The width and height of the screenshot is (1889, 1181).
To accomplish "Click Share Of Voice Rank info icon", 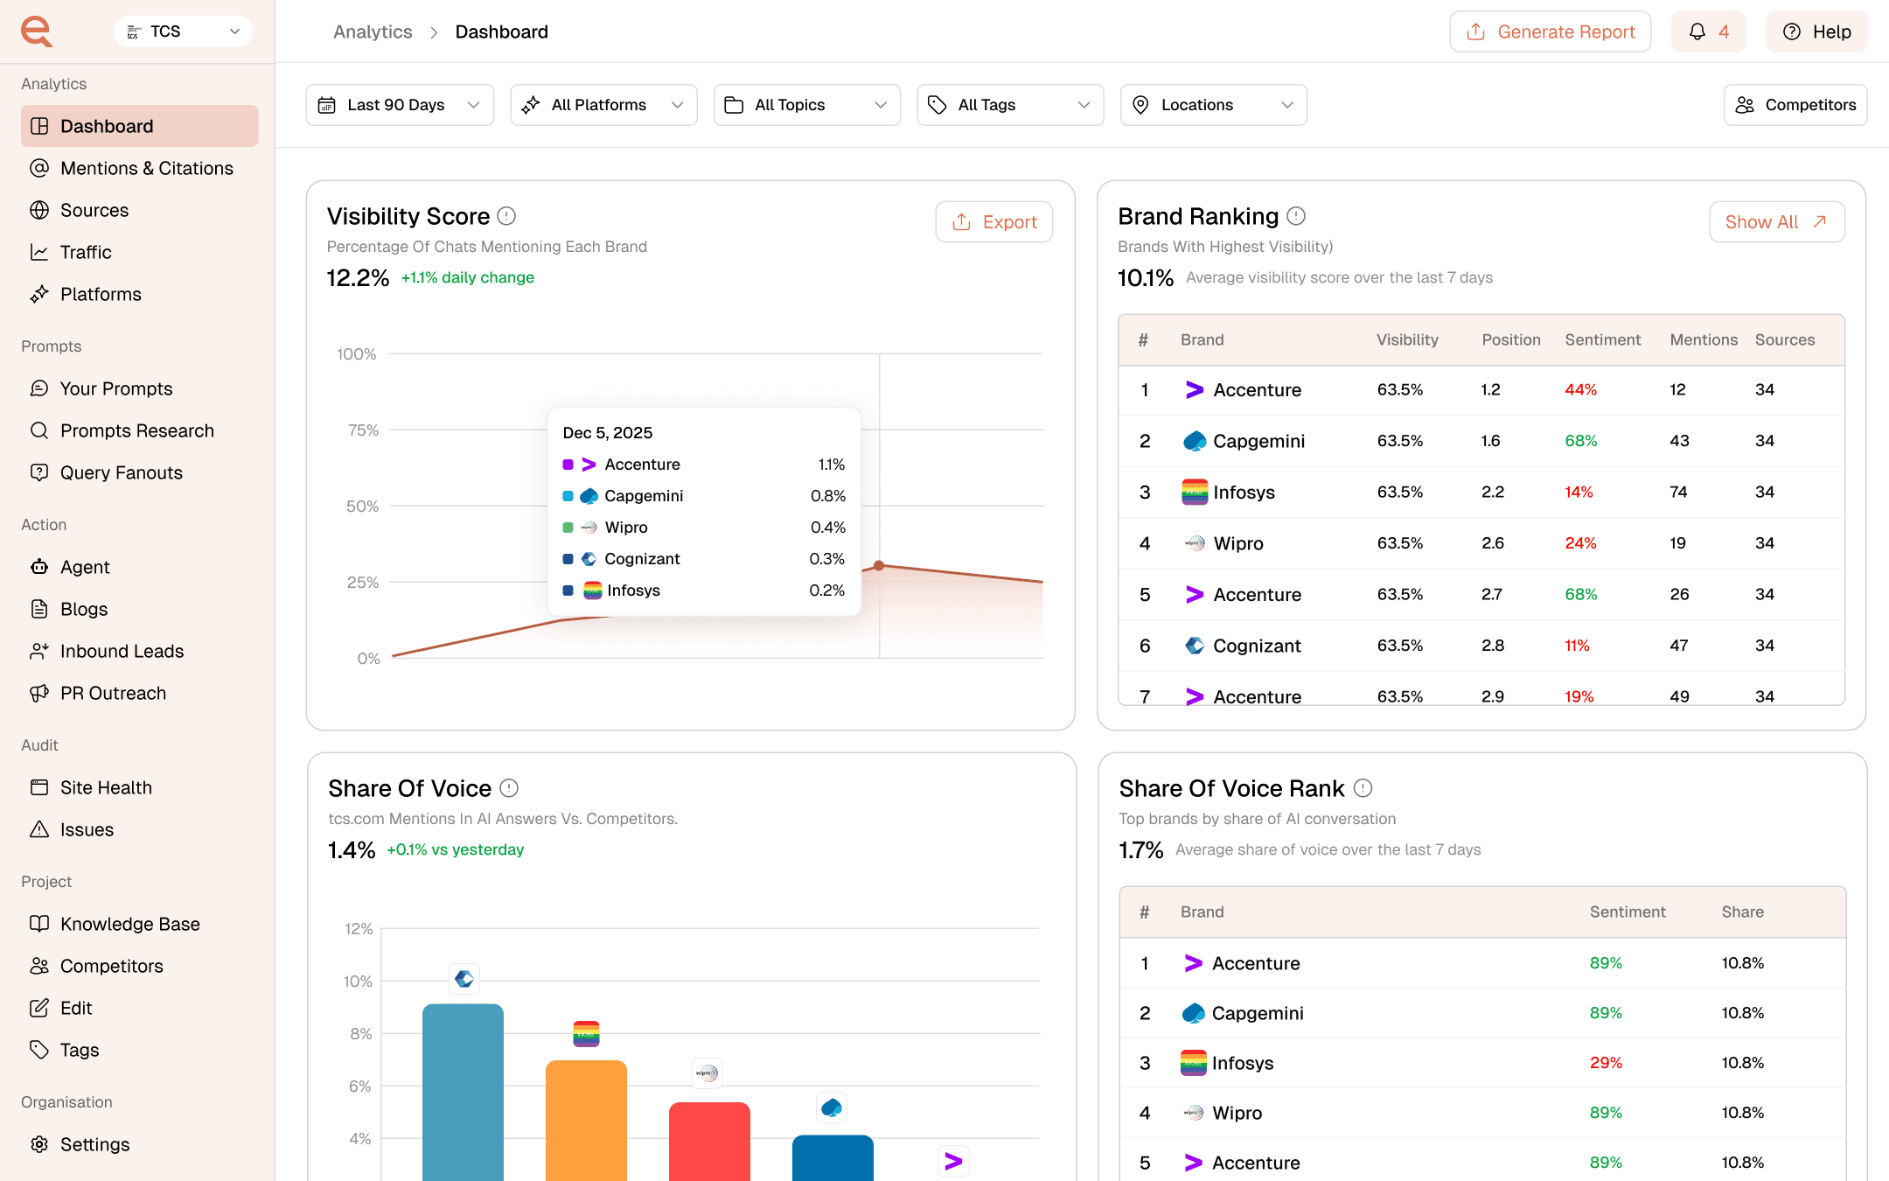I will click(x=1363, y=788).
